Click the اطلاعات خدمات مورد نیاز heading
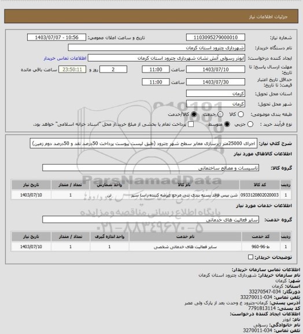The width and height of the screenshot is (303, 334). coord(264,205)
